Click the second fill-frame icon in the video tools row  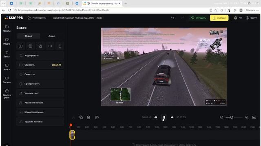coord(31,46)
